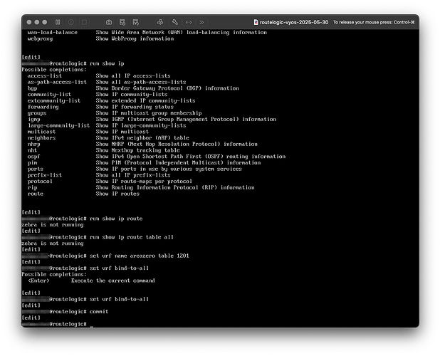The image size is (440, 356).
Task: Click the dimmed circle icon beside pause
Action: point(71,22)
